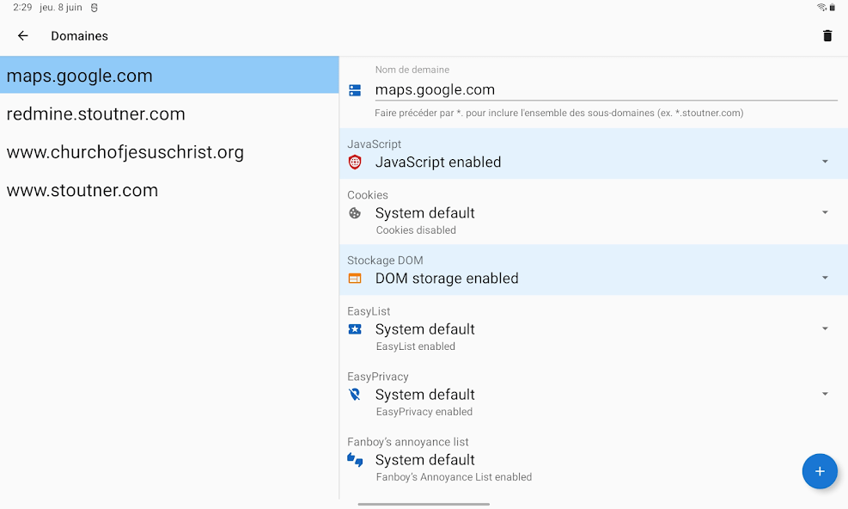Tap the domain name server icon
The image size is (848, 509).
click(355, 90)
